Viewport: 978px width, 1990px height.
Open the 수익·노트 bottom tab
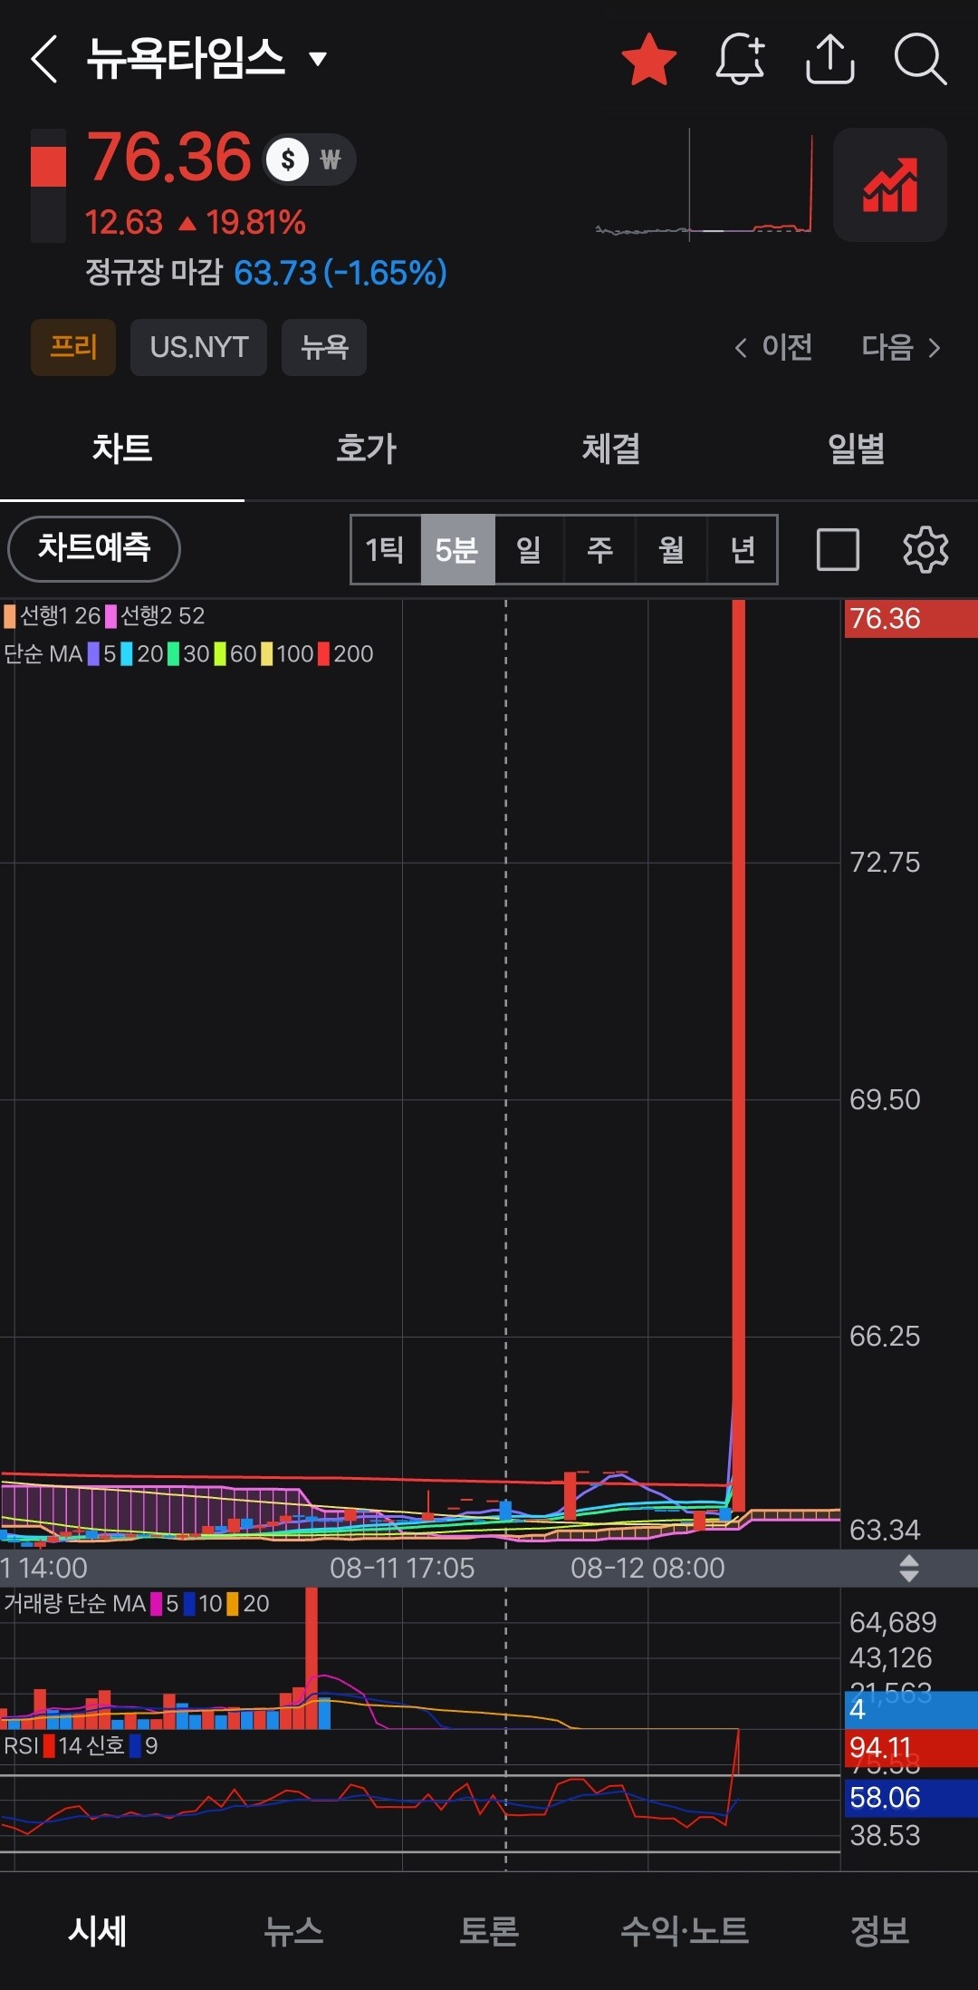685,1930
